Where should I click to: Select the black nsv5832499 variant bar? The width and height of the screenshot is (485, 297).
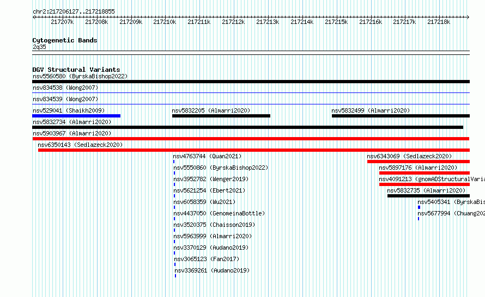pos(401,116)
